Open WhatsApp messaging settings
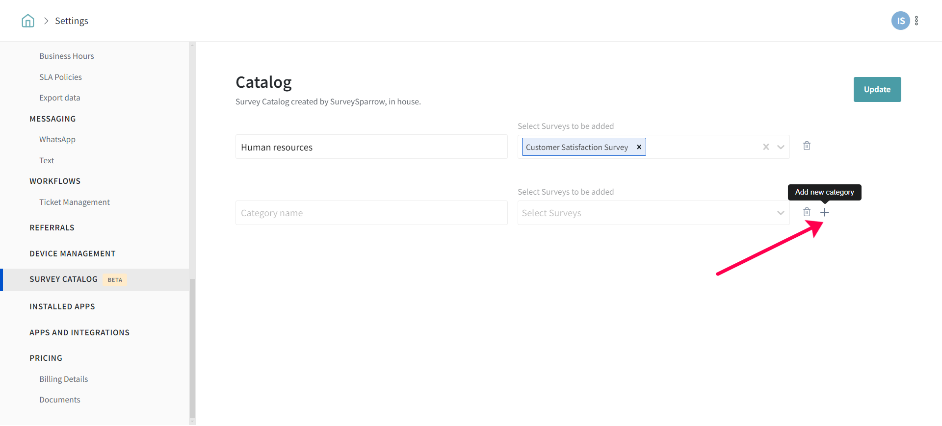Viewport: 942px width, 426px height. point(57,139)
